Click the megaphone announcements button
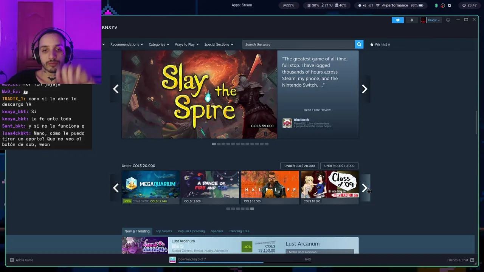This screenshot has height=272, width=484. pos(397,20)
